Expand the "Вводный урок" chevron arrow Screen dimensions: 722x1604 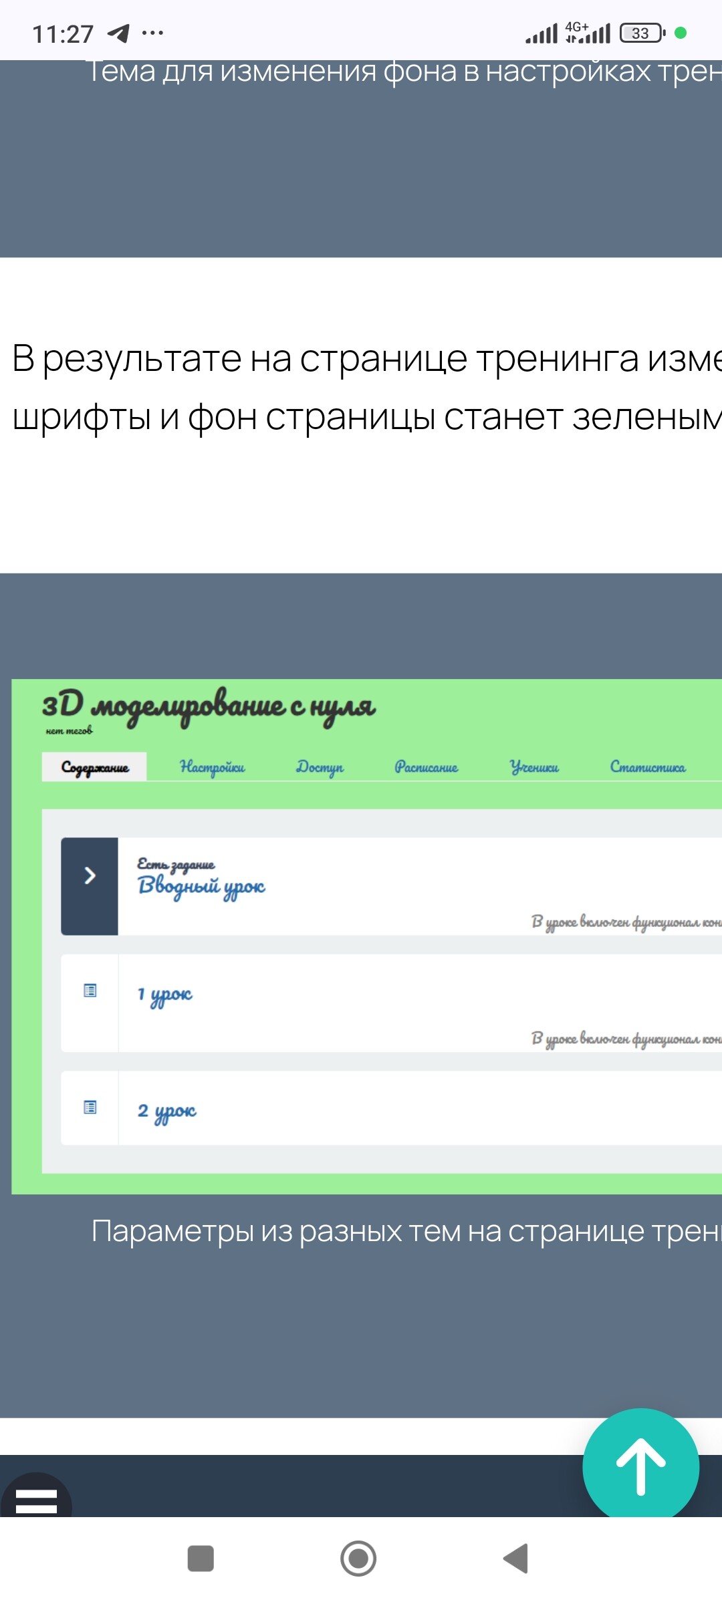point(90,876)
